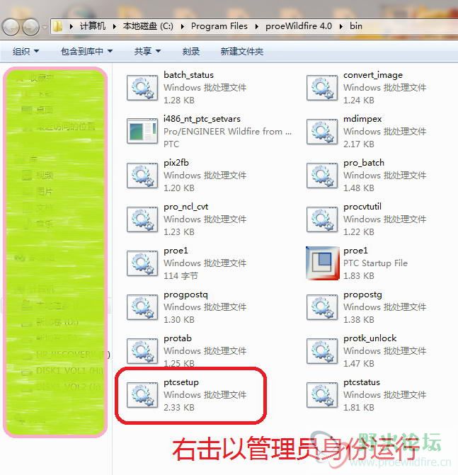Select the proe1 PTC Startup File icon
Viewport: 458px width, 475px height.
click(x=323, y=263)
